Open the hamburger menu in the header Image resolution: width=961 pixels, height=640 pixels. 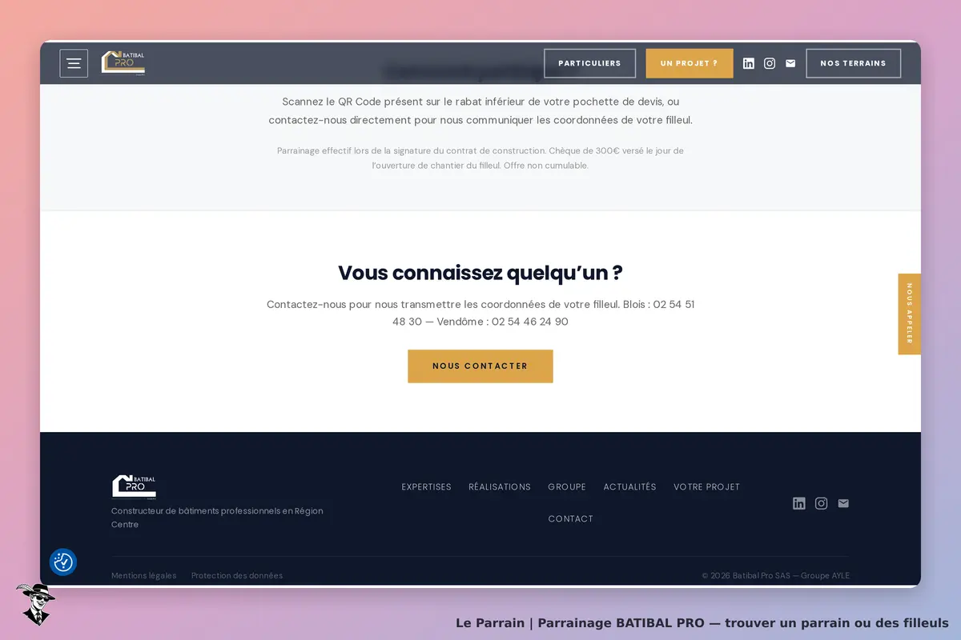click(x=74, y=63)
